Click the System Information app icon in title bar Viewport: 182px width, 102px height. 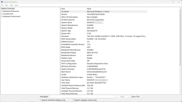[2, 2]
